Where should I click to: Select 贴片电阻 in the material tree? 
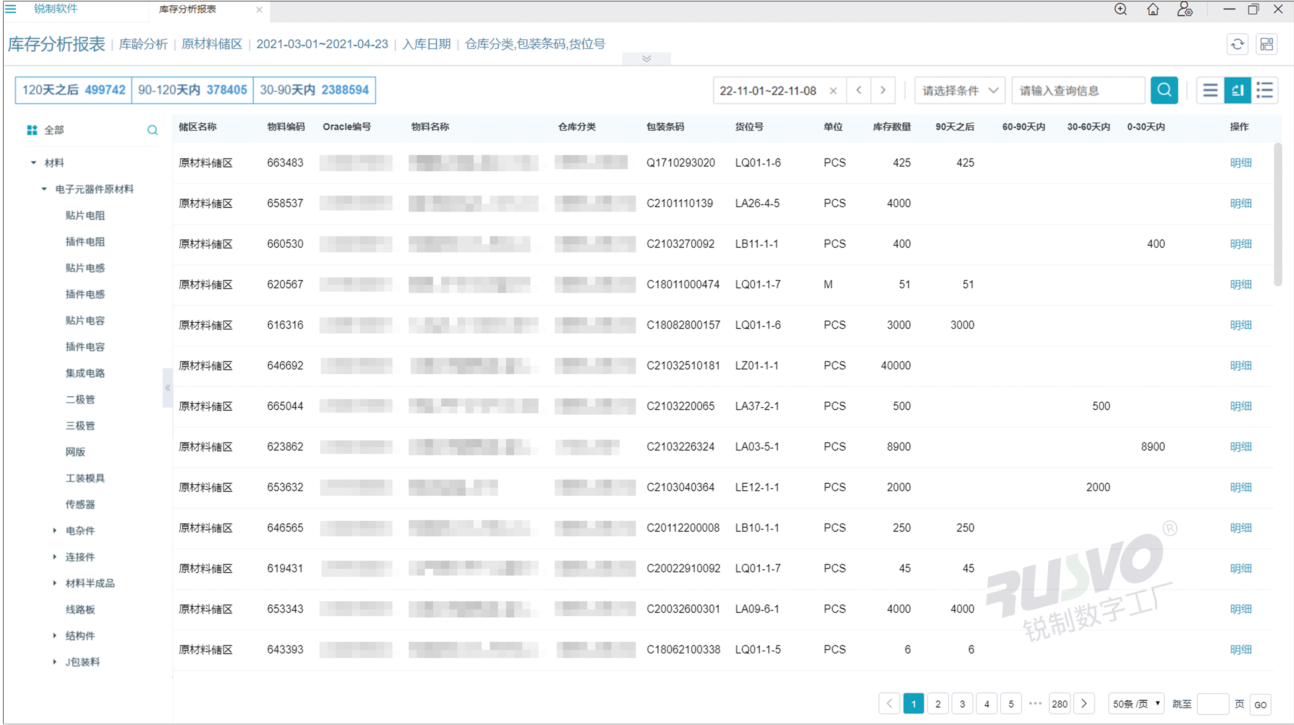pyautogui.click(x=85, y=216)
